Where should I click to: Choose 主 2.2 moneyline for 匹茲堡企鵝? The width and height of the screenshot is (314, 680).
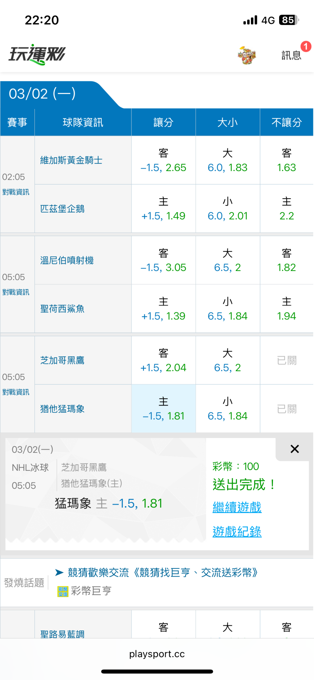[286, 209]
